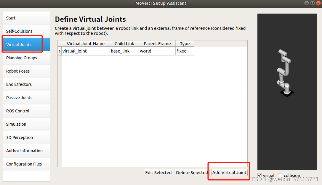Go to Passive Joints page
The height and width of the screenshot is (185, 322).
coord(27,98)
